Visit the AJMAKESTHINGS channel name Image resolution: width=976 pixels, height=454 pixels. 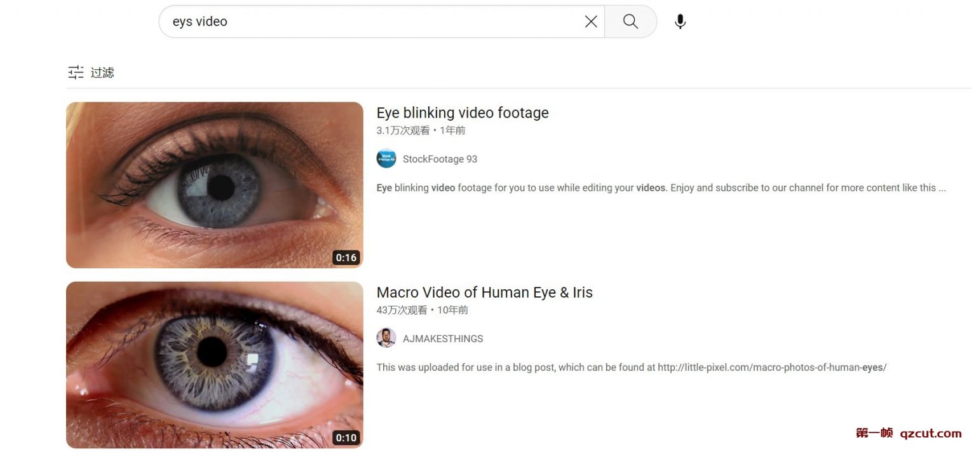[443, 339]
